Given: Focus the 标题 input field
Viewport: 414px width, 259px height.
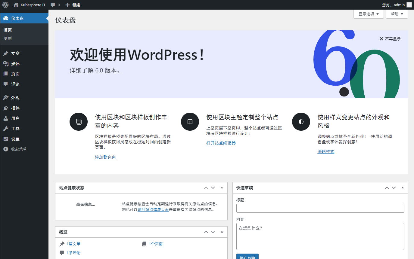Looking at the screenshot, I should click(x=320, y=208).
